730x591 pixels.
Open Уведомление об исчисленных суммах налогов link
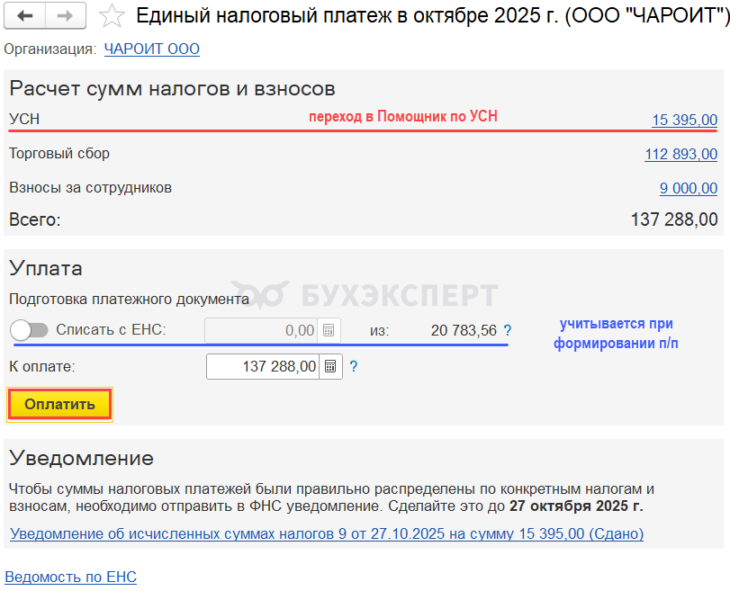[327, 533]
